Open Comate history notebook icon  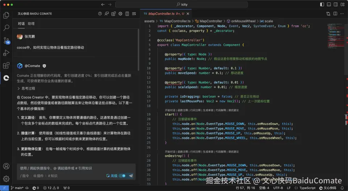tap(127, 14)
